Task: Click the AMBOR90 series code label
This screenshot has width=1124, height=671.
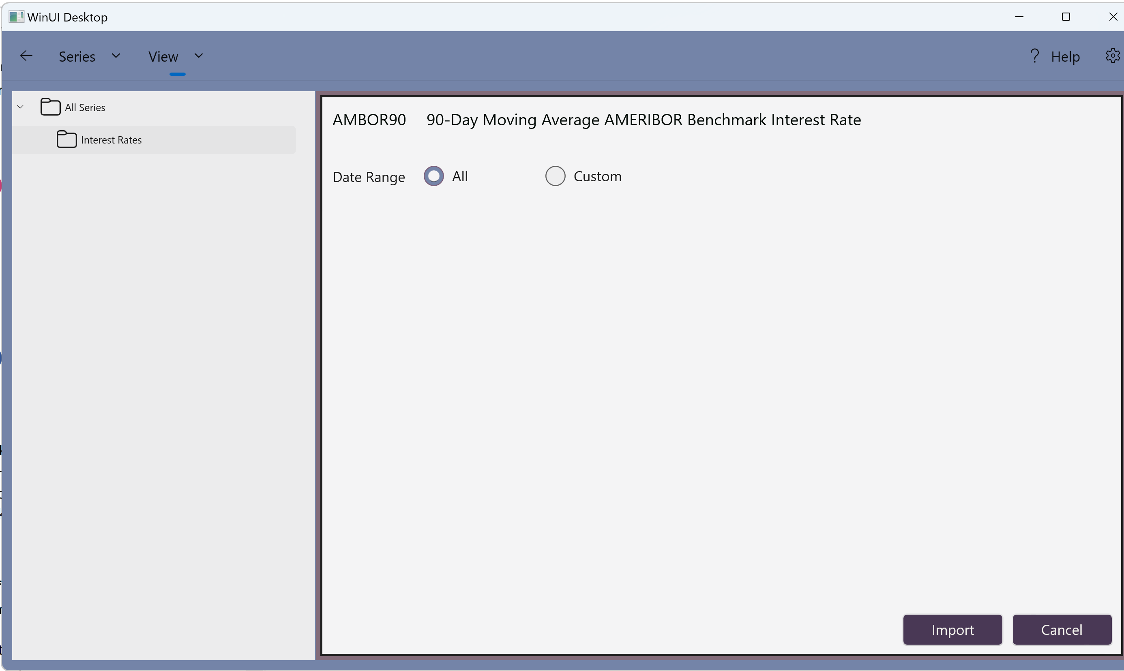Action: point(369,120)
